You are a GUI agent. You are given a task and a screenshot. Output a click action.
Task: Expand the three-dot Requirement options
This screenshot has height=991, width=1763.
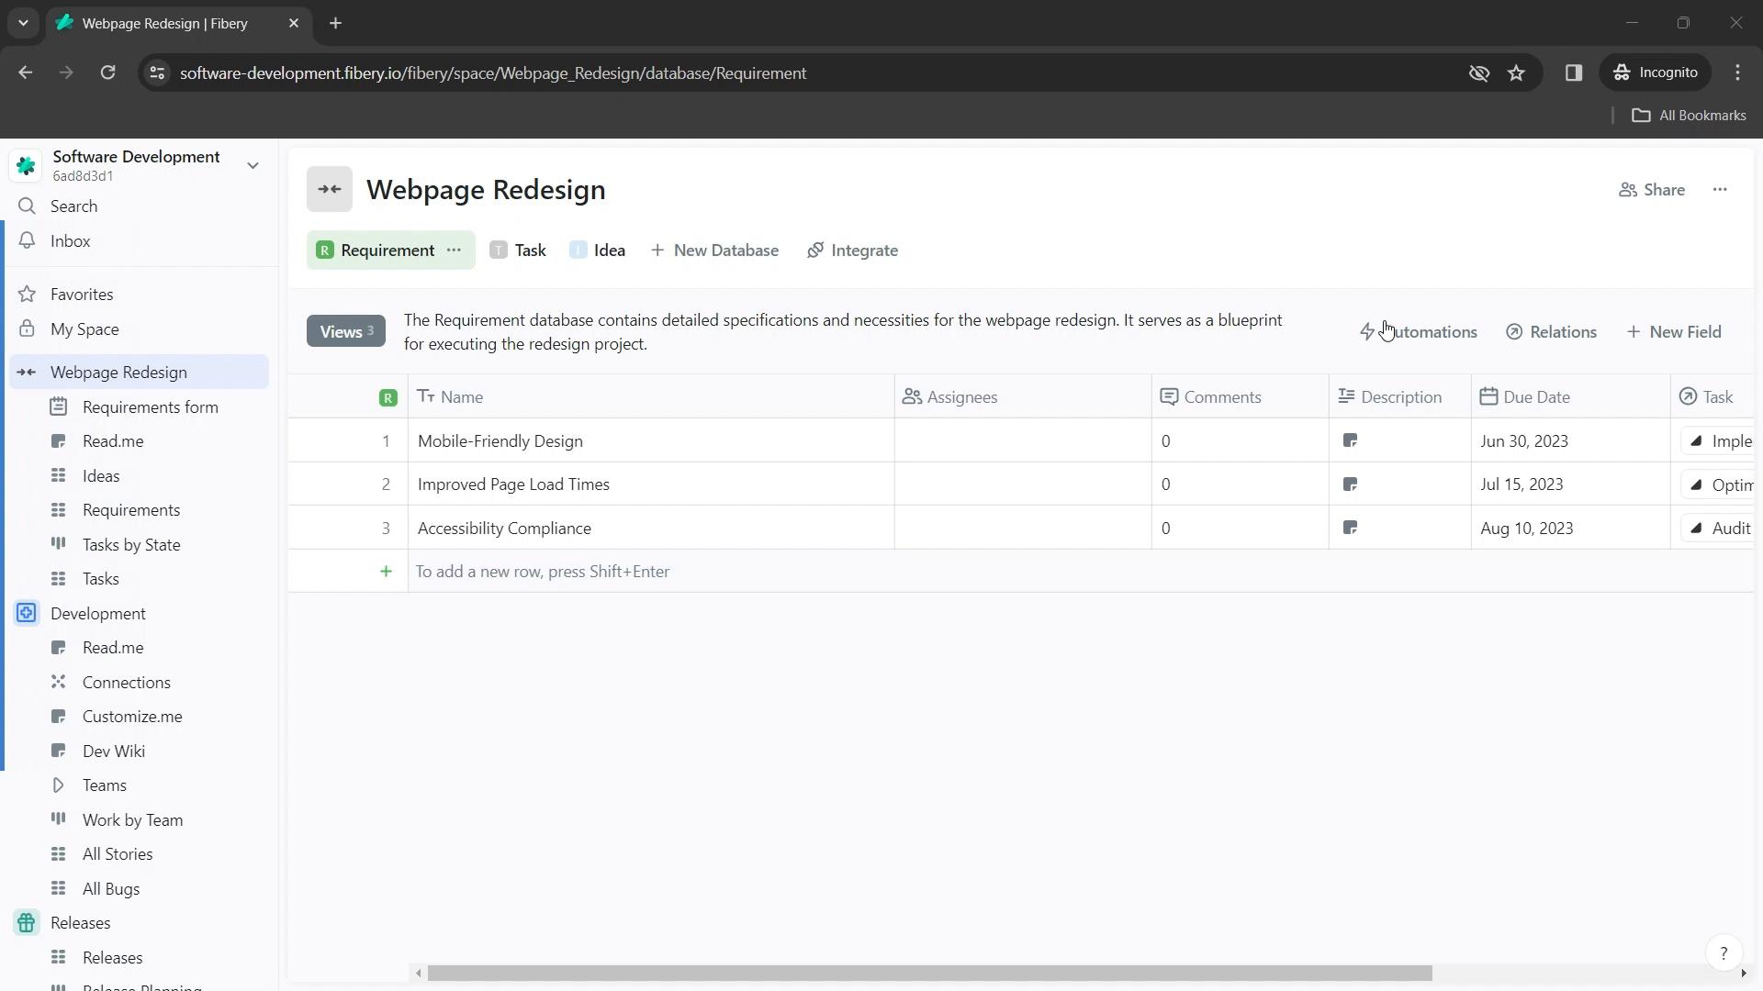pos(456,250)
